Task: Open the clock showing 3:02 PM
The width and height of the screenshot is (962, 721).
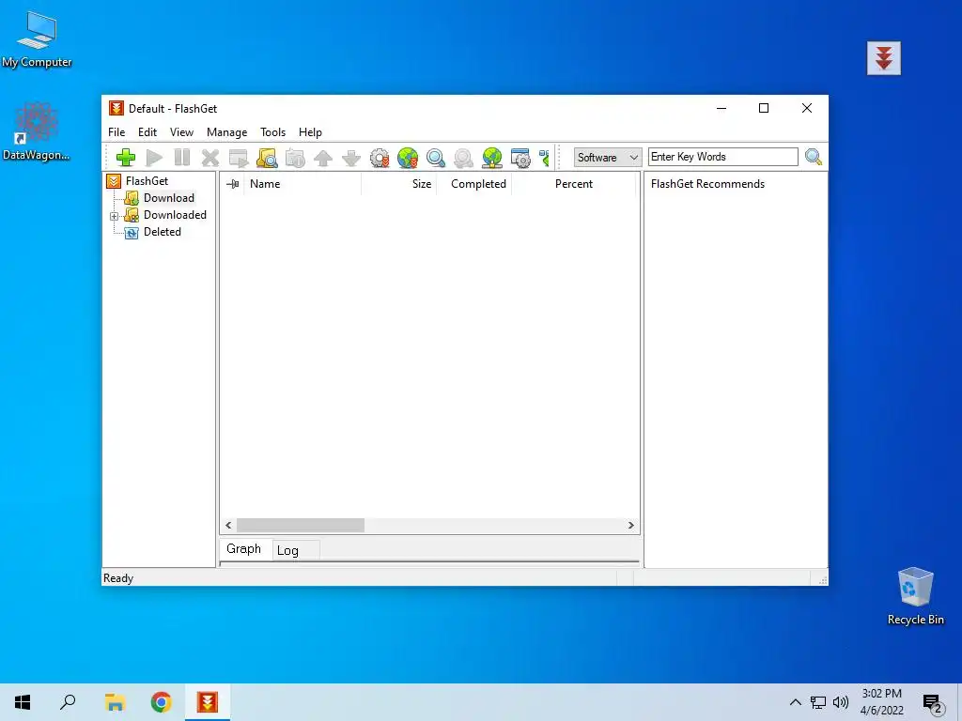Action: (881, 702)
